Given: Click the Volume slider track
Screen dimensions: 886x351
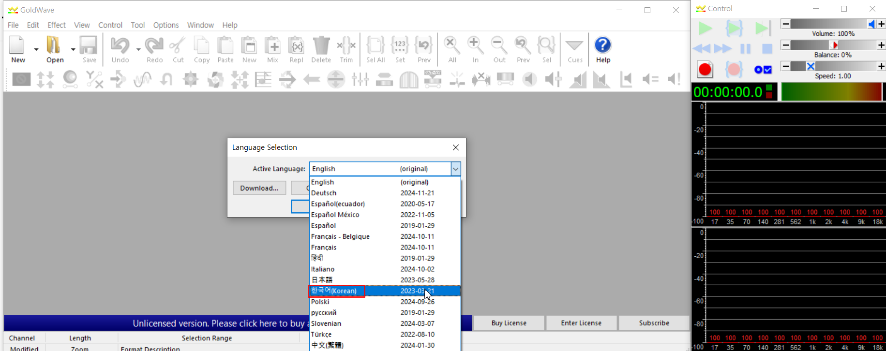Looking at the screenshot, I should [x=833, y=24].
